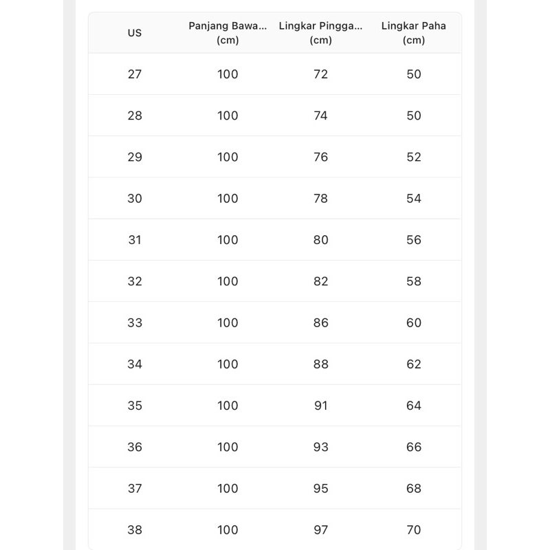This screenshot has width=550, height=550.
Task: Click the US size 35 cell
Action: pos(135,406)
